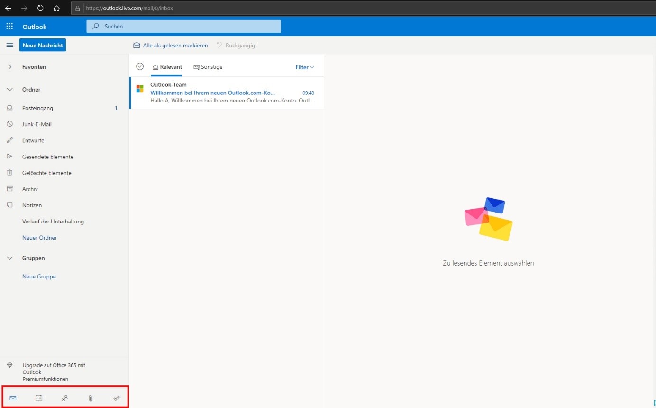Click the 09:48 message timestamp
This screenshot has width=656, height=408.
(308, 93)
